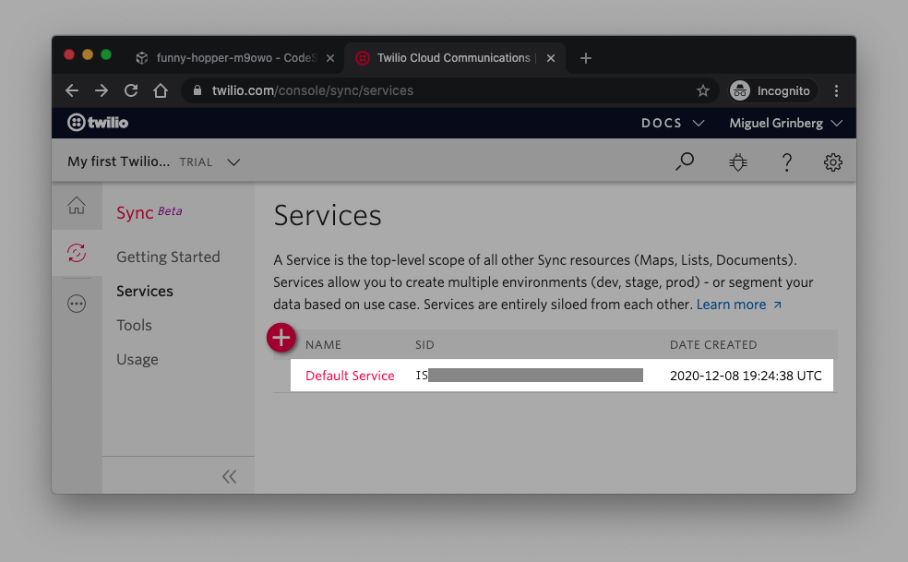Reload the Twilio console page
Viewport: 908px width, 562px height.
pyautogui.click(x=131, y=90)
